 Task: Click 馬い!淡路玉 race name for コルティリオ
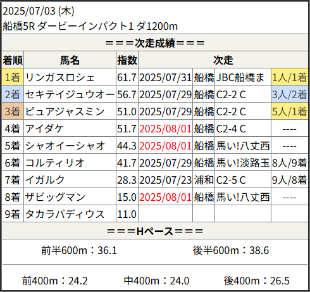[243, 163]
